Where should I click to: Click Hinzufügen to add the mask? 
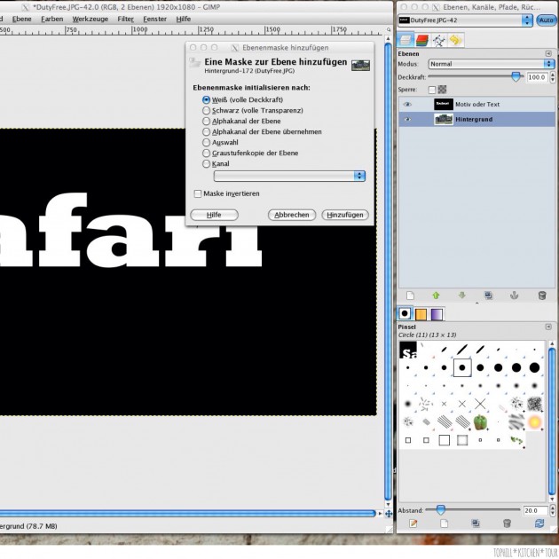click(345, 215)
